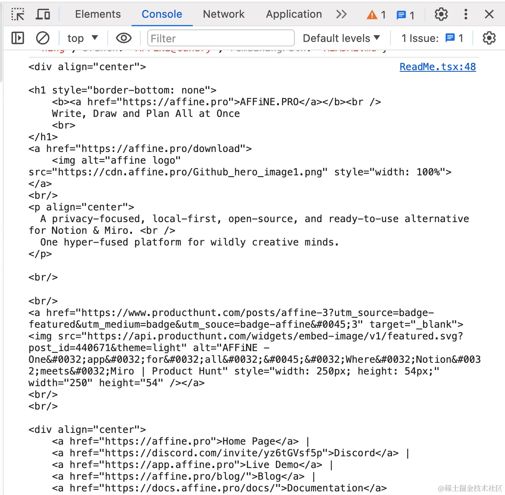Image resolution: width=505 pixels, height=495 pixels.
Task: Open the Elements tab
Action: pyautogui.click(x=98, y=14)
